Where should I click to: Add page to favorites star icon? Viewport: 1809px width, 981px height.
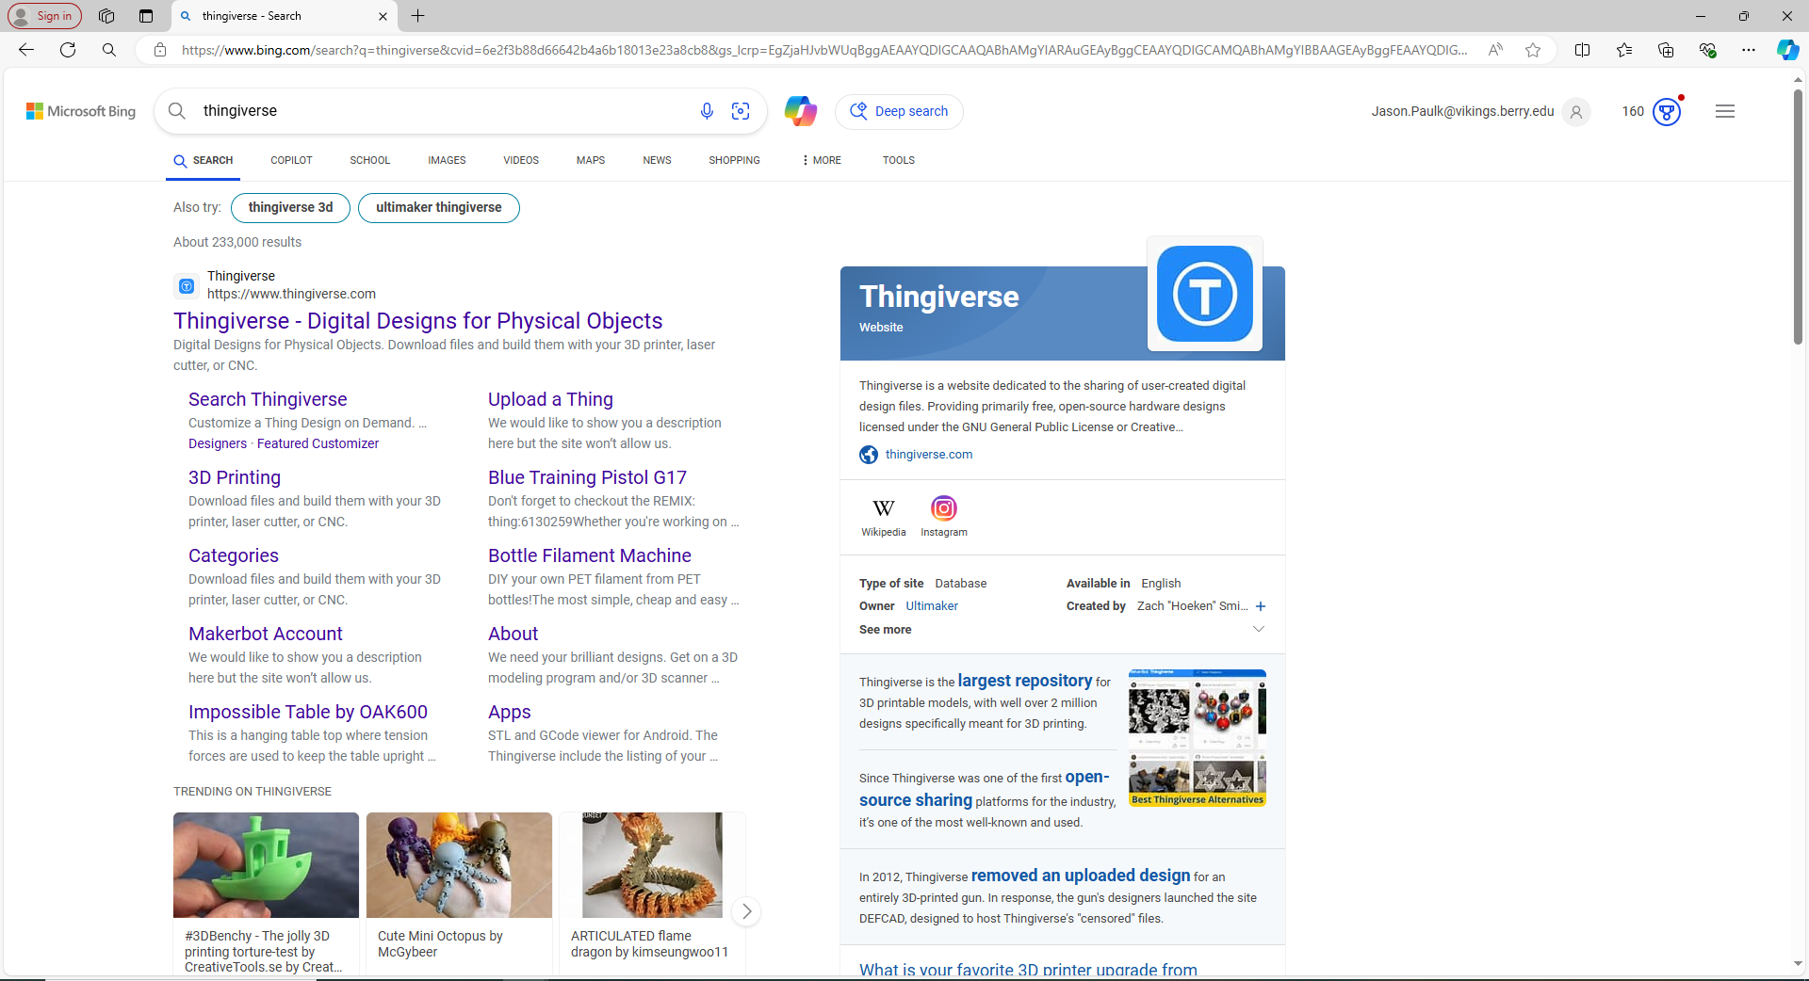[x=1533, y=50]
